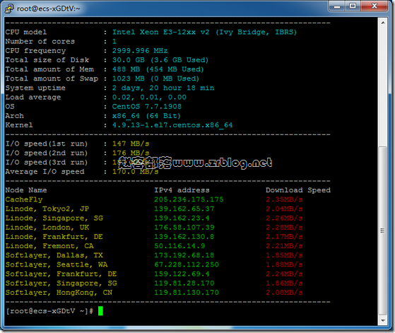The width and height of the screenshot is (395, 333).
Task: Click the Linode, Tokyo2, JP entry
Action: coord(47,209)
